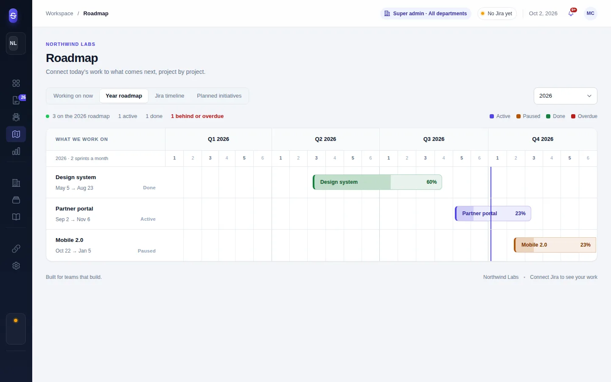Click the Done status of Design system
The height and width of the screenshot is (382, 611).
click(149, 188)
